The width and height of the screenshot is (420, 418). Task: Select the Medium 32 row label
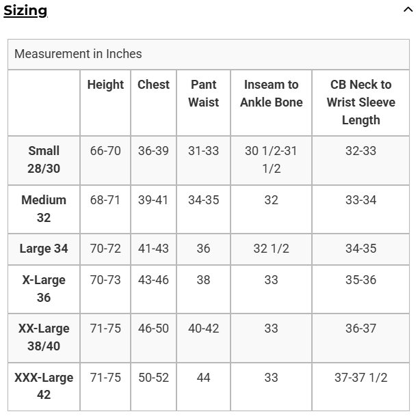(44, 209)
